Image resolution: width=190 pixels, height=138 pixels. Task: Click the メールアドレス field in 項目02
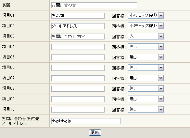78,26
